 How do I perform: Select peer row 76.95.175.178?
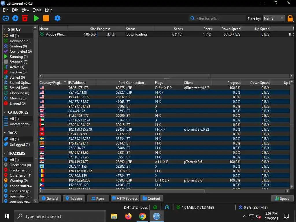tap(164, 88)
